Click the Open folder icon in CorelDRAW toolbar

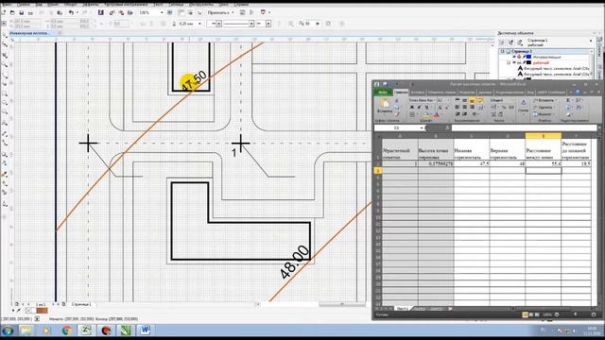pos(12,12)
